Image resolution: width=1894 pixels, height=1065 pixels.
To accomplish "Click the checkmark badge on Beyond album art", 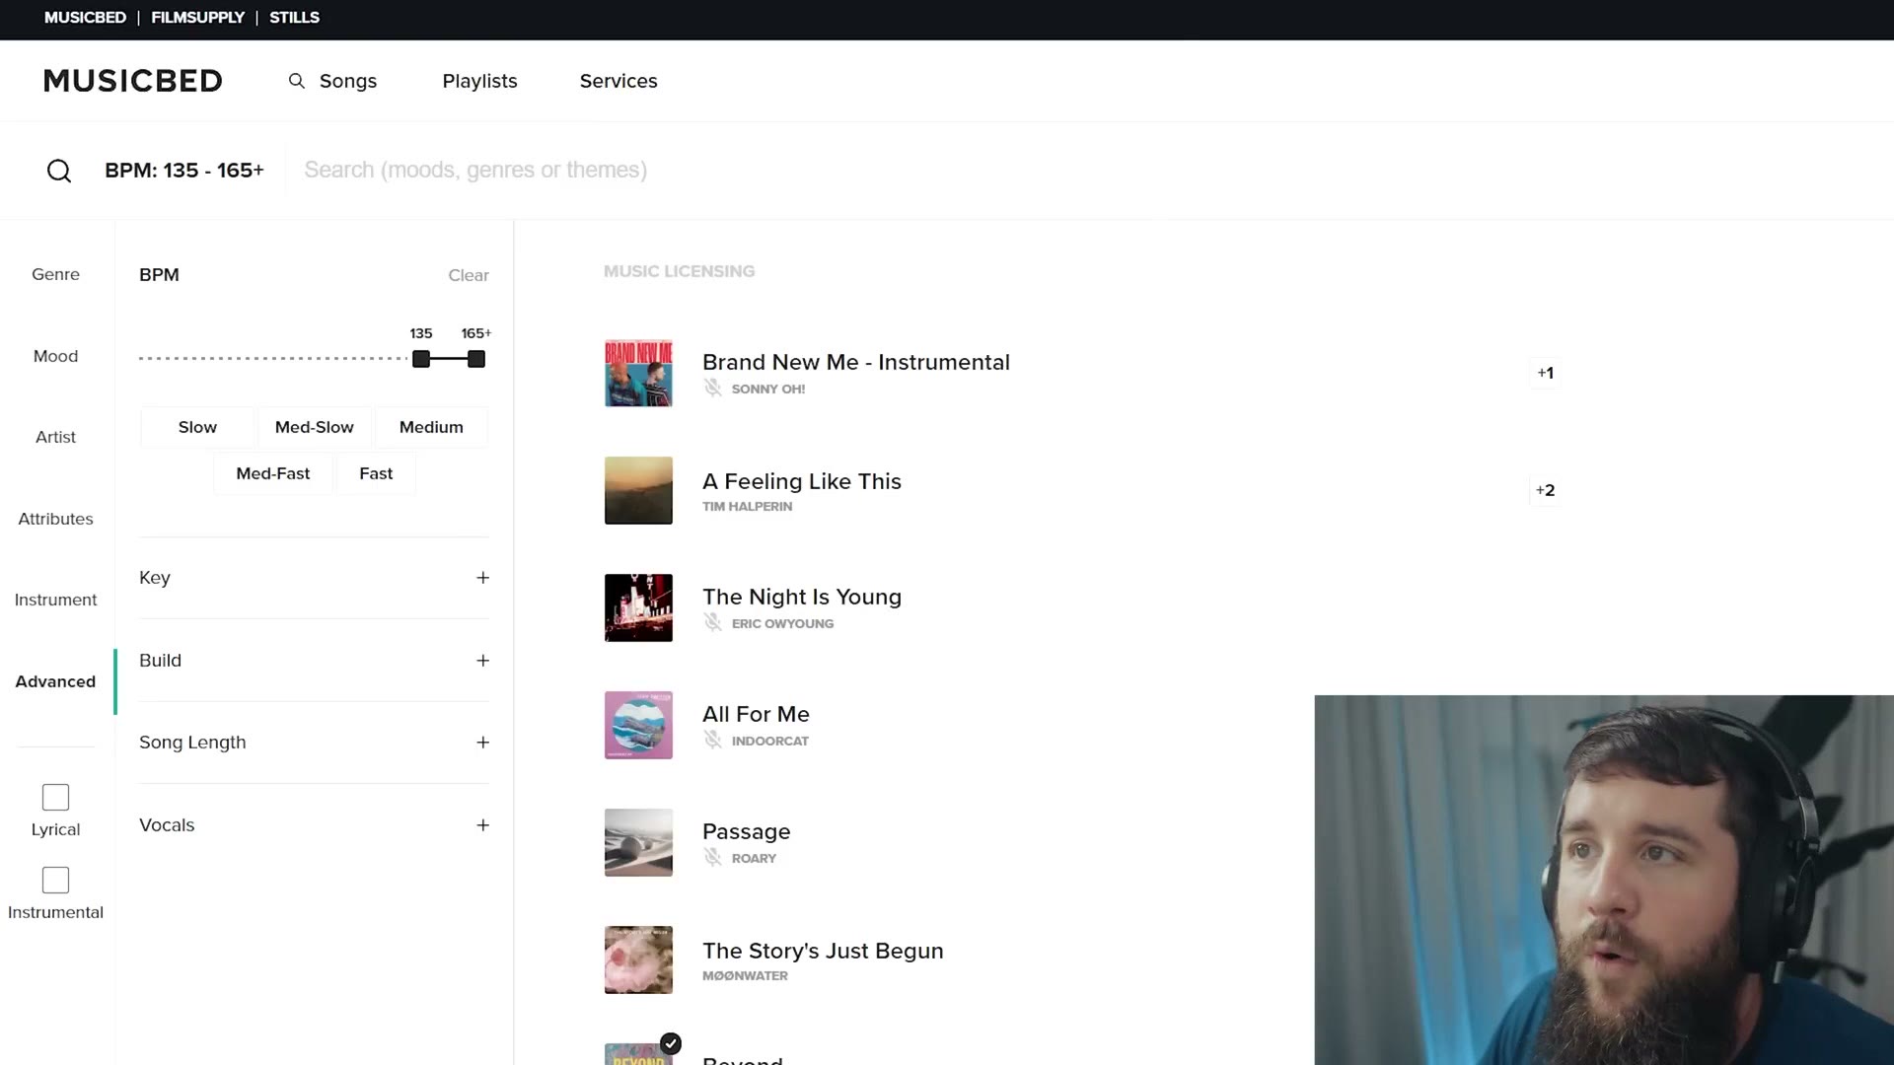I will (x=671, y=1043).
